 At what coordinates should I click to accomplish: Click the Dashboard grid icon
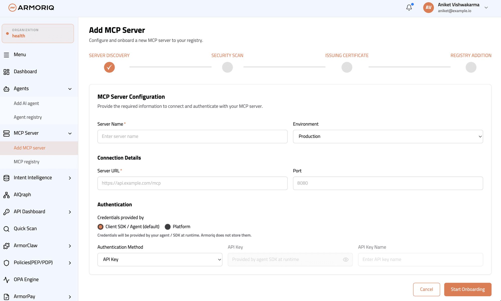point(7,72)
